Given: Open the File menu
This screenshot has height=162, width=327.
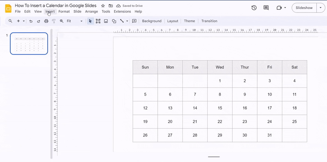Looking at the screenshot, I should [x=18, y=11].
